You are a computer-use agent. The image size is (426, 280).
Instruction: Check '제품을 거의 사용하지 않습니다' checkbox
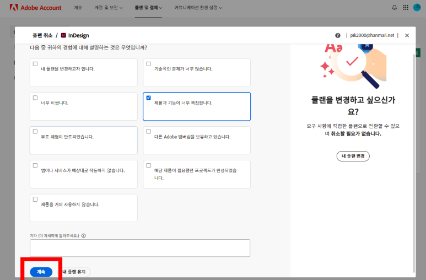coord(35,199)
